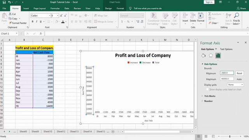Cut the selection in the Clipboard group
The image size is (249, 140).
click(x=12, y=14)
